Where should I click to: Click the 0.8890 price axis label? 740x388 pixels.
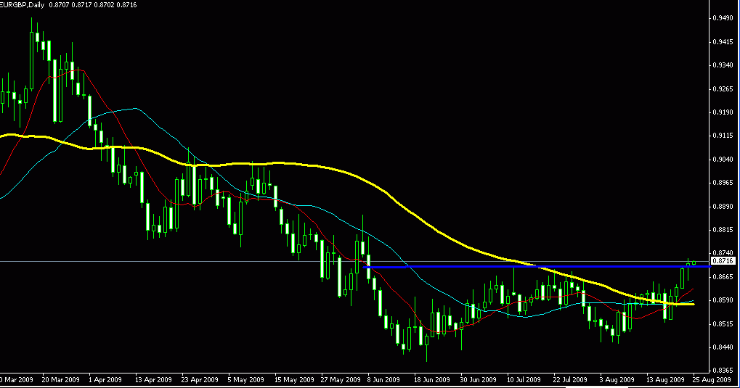(x=723, y=206)
